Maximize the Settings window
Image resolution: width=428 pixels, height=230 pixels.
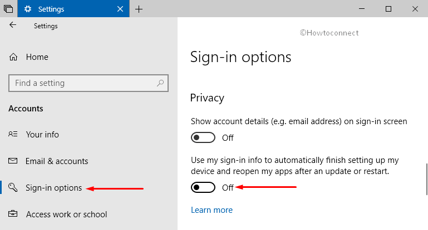click(388, 9)
